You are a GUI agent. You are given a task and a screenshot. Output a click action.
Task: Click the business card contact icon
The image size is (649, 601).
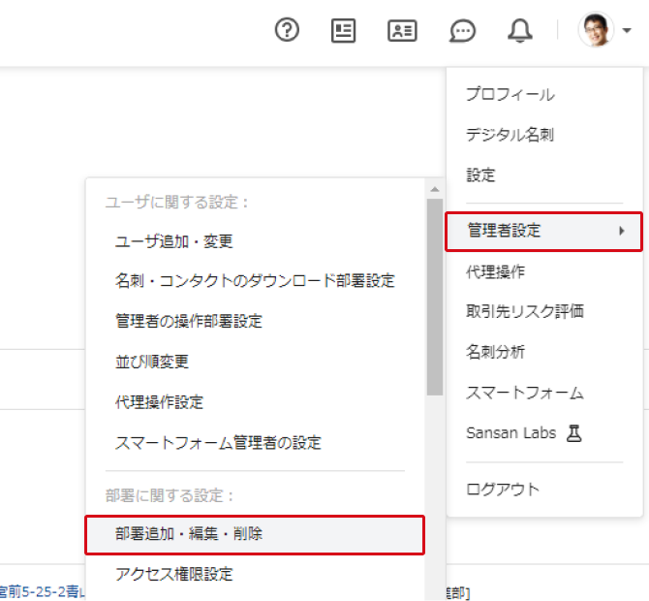coord(402,30)
